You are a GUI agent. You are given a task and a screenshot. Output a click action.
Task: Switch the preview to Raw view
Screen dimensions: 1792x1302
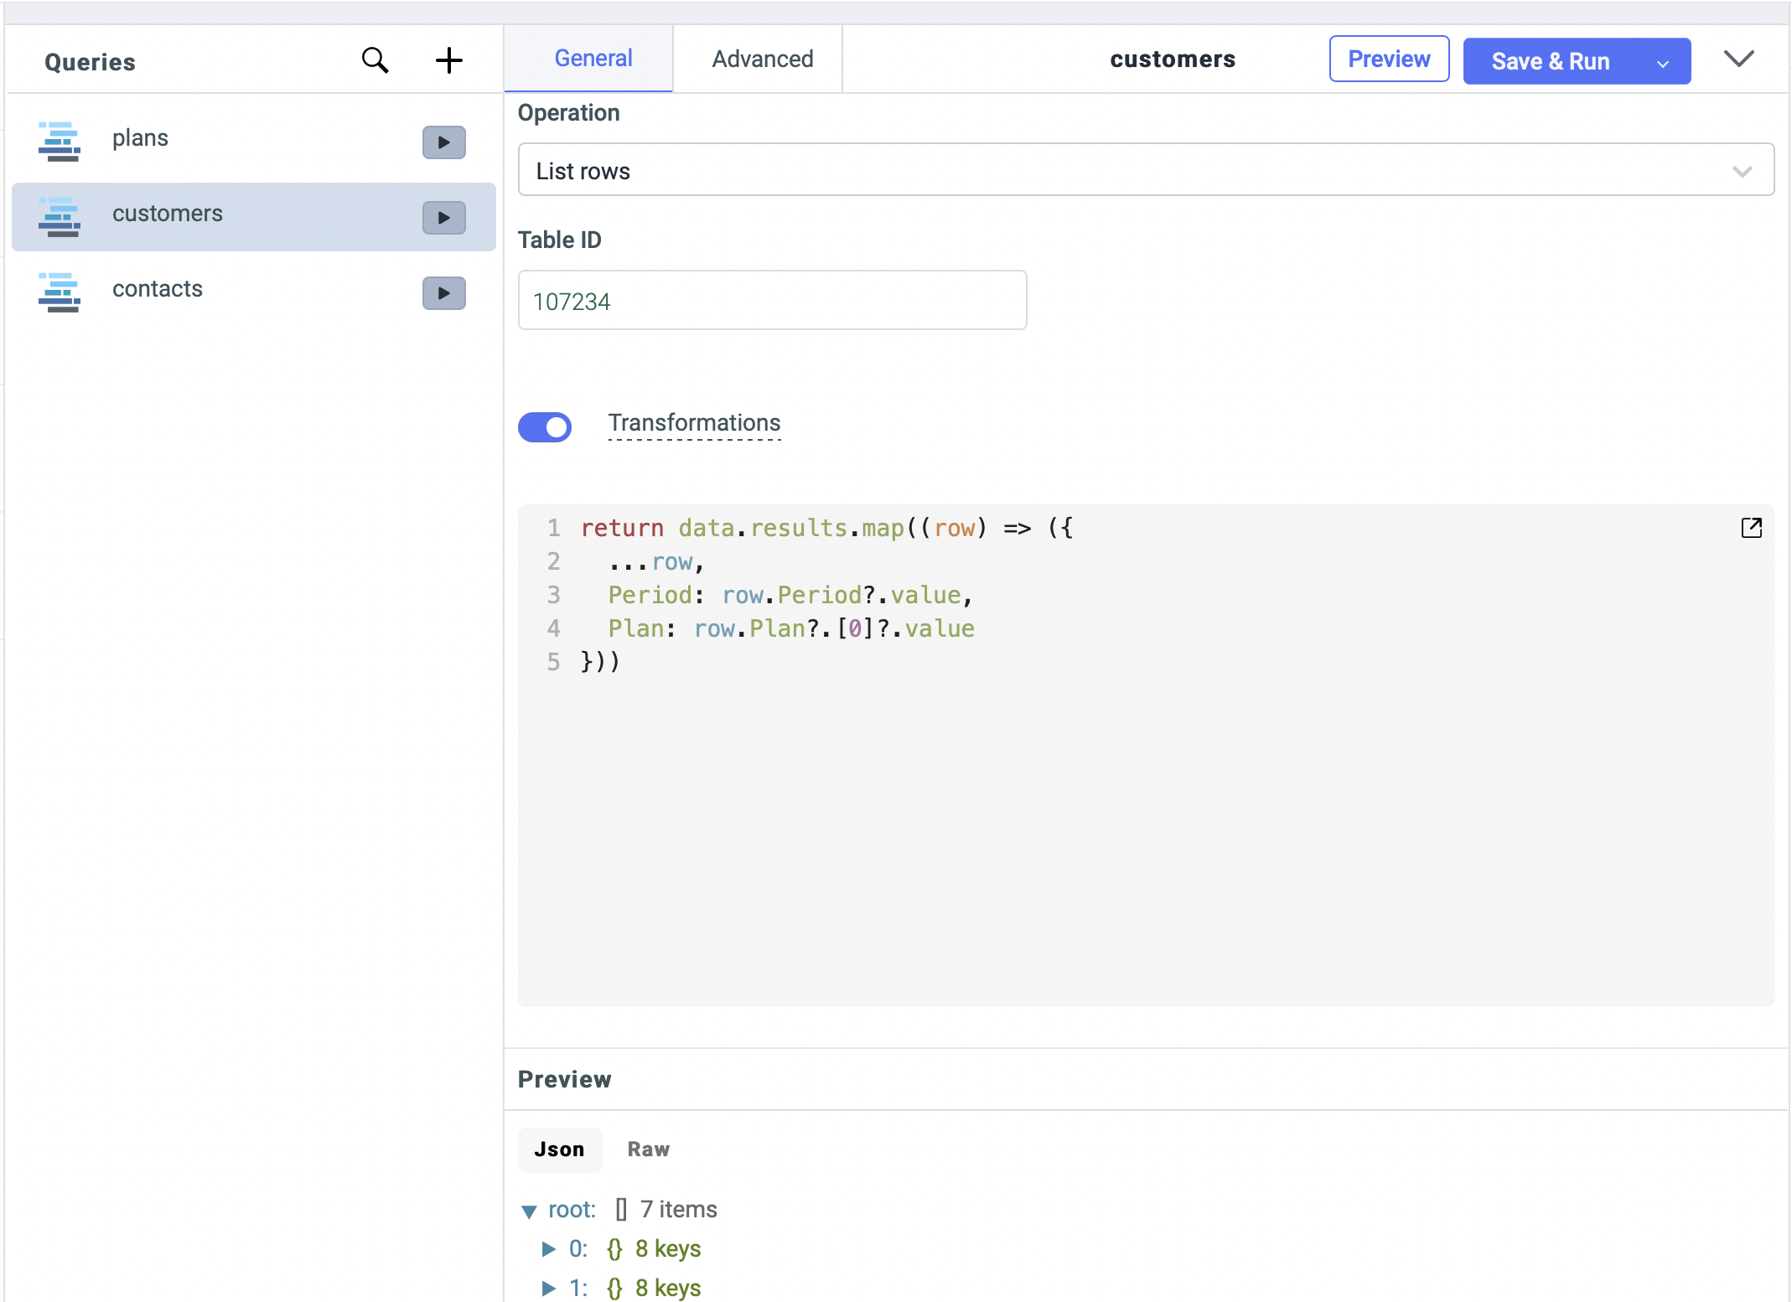tap(648, 1150)
